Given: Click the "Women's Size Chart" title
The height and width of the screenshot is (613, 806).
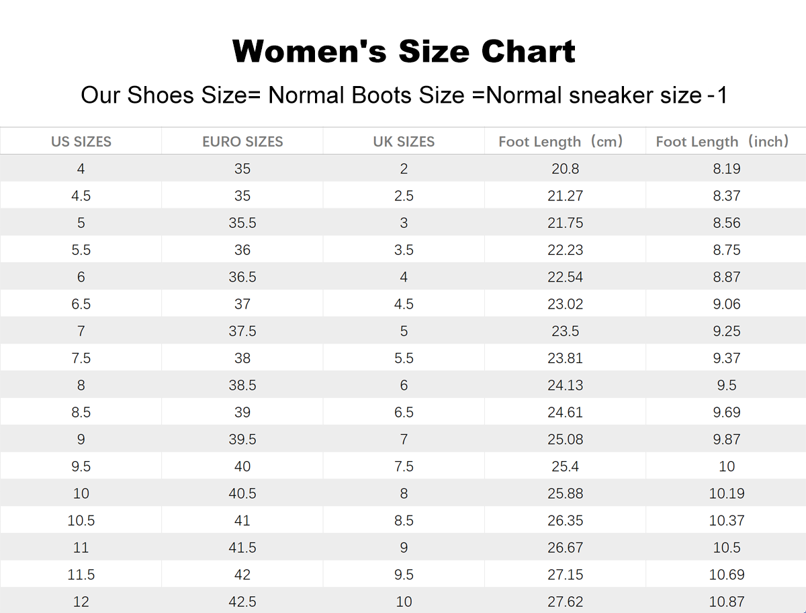Looking at the screenshot, I should (404, 52).
